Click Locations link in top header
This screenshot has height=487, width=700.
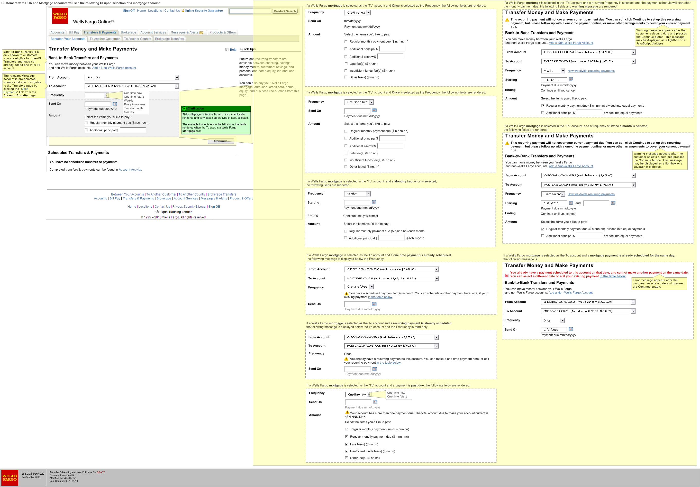(x=155, y=11)
